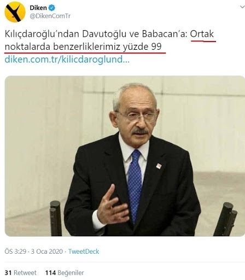
Task: Visit the @DikenComTr handle
Action: 50,16
